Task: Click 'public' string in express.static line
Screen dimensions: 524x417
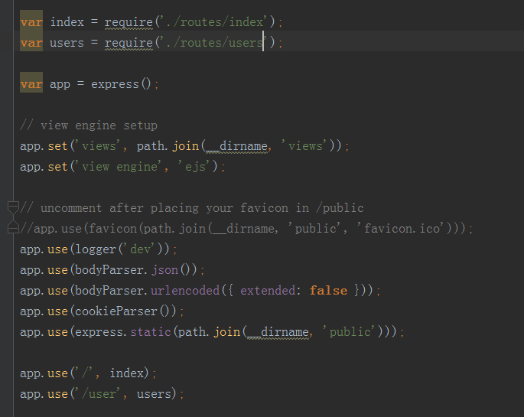Action: coord(350,332)
